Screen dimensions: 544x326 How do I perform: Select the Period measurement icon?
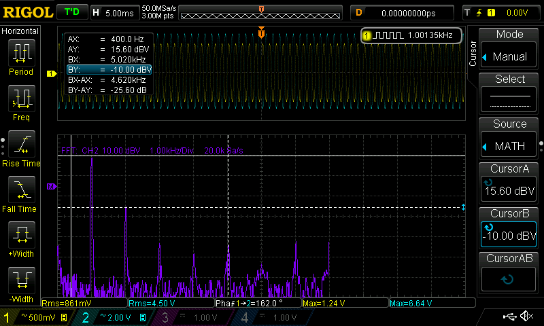tap(22, 53)
